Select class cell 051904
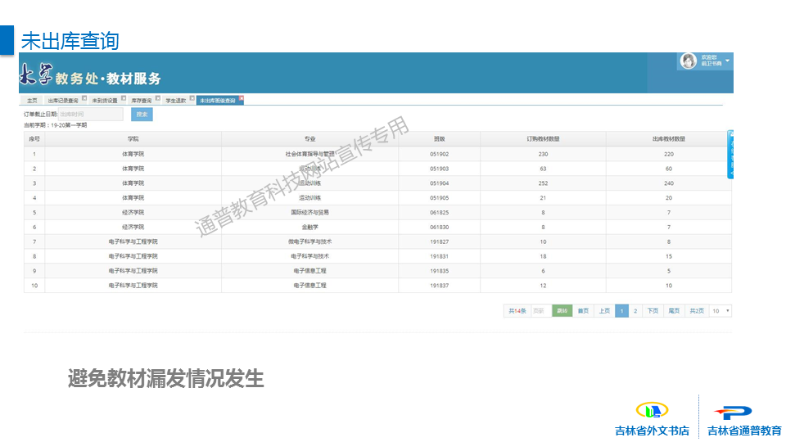Viewport: 786px width, 442px height. (439, 183)
